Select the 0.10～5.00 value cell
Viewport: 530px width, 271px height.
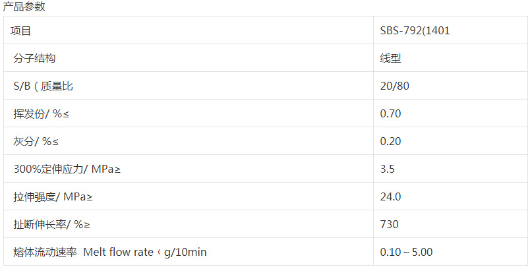pos(406,252)
